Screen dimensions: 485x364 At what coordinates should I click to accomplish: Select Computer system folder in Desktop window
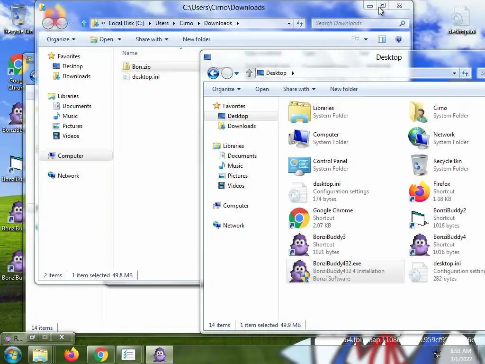(x=319, y=138)
